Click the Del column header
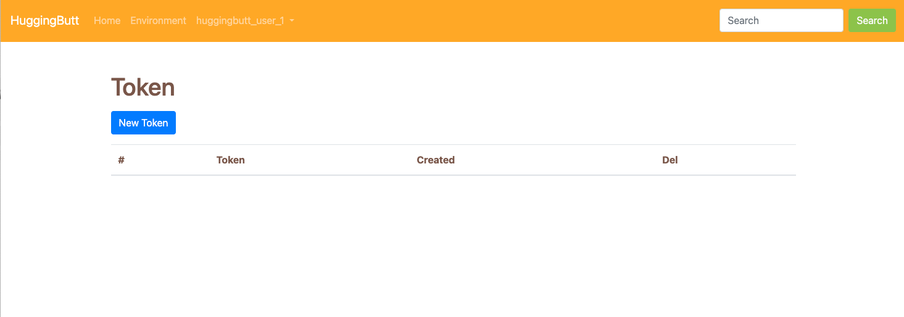904x317 pixels. [x=670, y=160]
